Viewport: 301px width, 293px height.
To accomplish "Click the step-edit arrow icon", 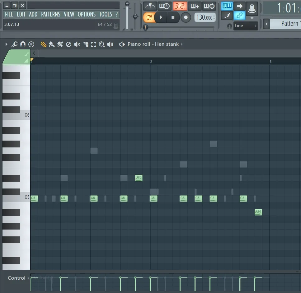I will [x=239, y=6].
